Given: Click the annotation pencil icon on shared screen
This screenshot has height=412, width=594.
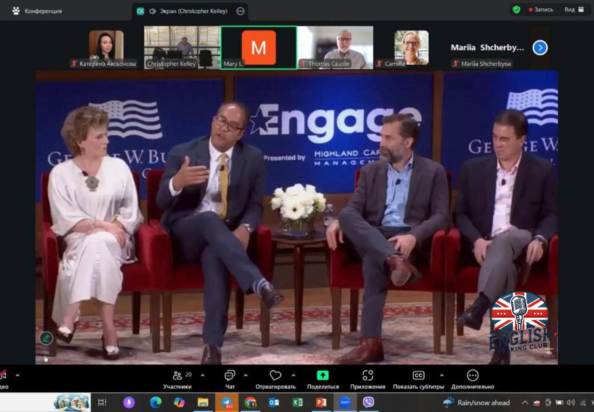Looking at the screenshot, I should coord(45,338).
